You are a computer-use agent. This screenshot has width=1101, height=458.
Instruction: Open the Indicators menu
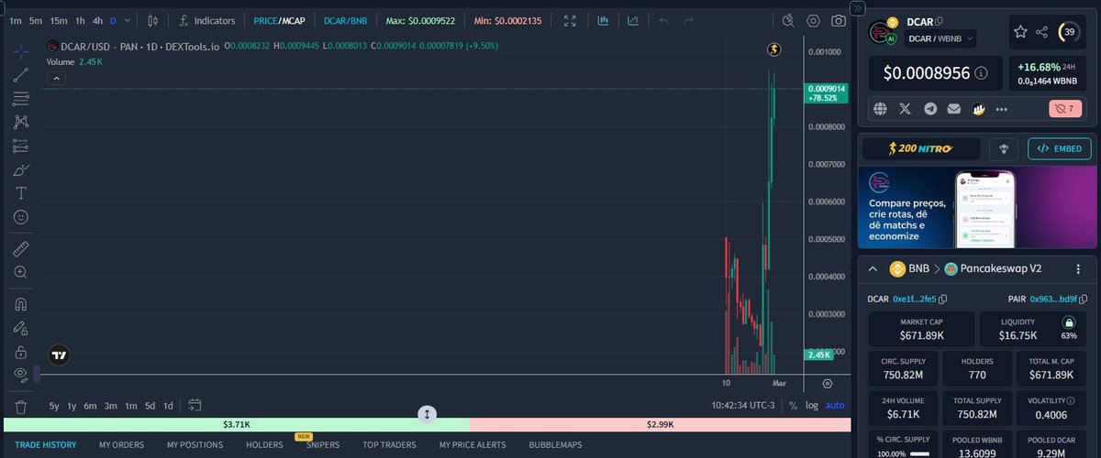click(x=207, y=20)
